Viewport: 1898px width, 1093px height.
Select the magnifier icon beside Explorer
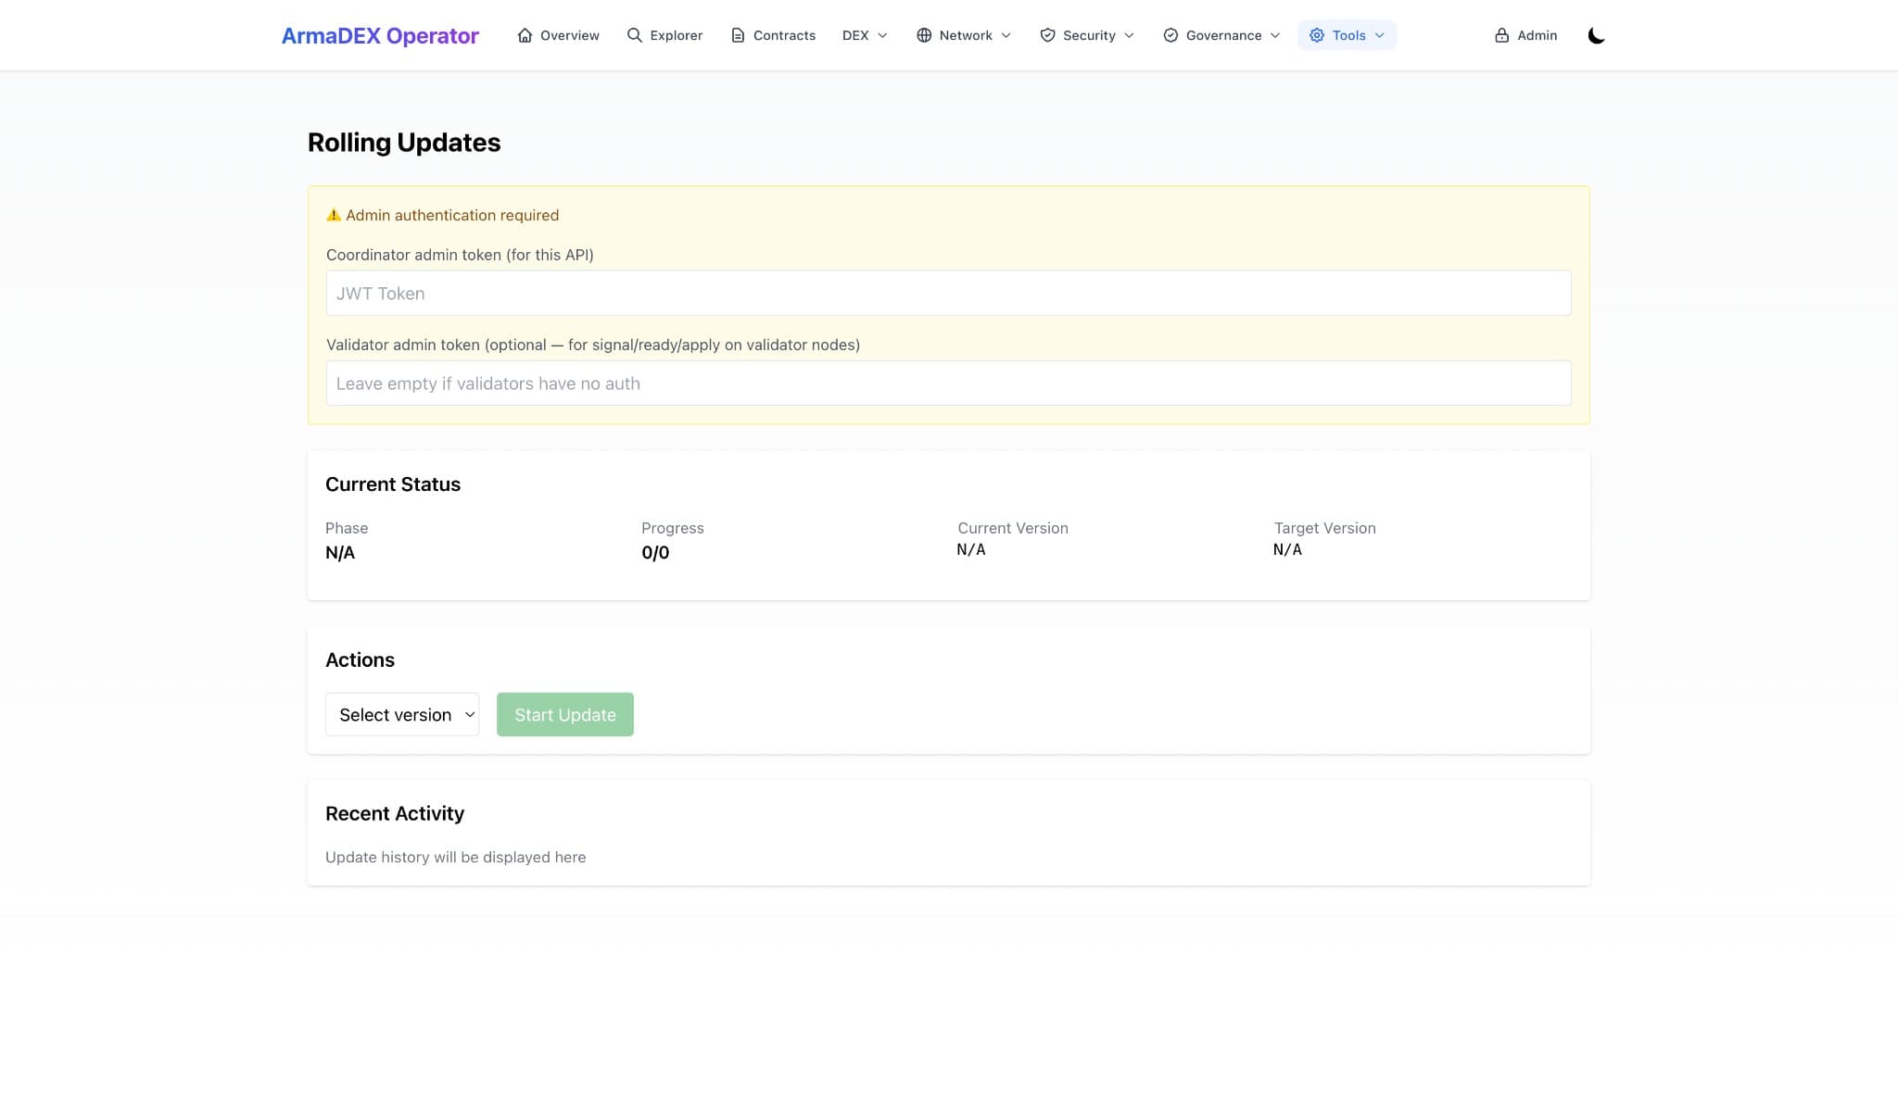pyautogui.click(x=634, y=35)
